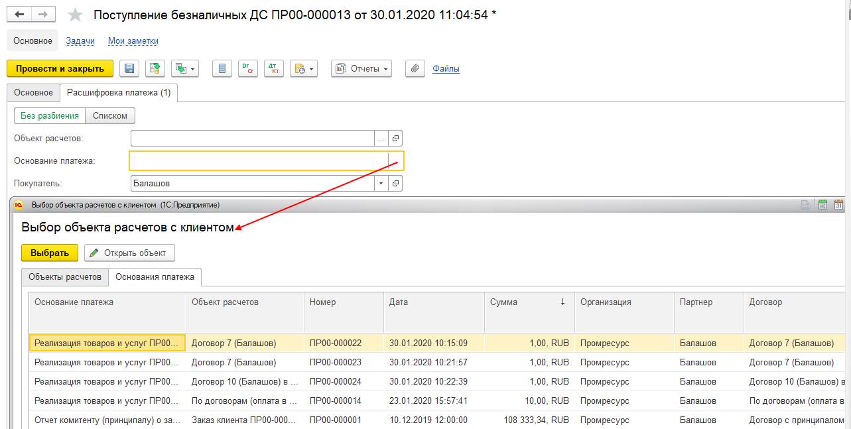Expand the Покупатель dropdown arrow

(x=381, y=183)
